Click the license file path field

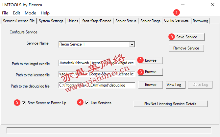point(97,74)
